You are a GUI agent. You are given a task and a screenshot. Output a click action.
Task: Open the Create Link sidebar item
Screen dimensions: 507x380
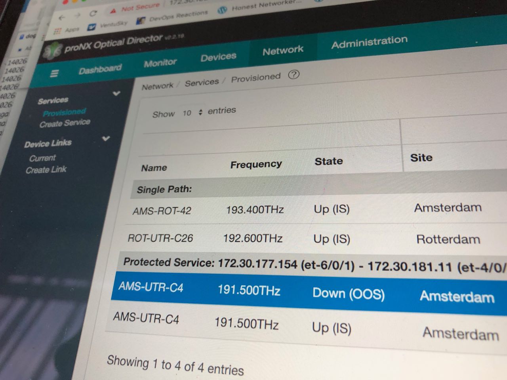(46, 170)
